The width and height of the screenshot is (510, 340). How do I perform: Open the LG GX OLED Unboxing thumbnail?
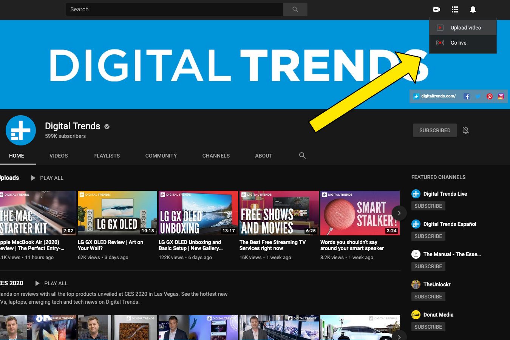[198, 213]
